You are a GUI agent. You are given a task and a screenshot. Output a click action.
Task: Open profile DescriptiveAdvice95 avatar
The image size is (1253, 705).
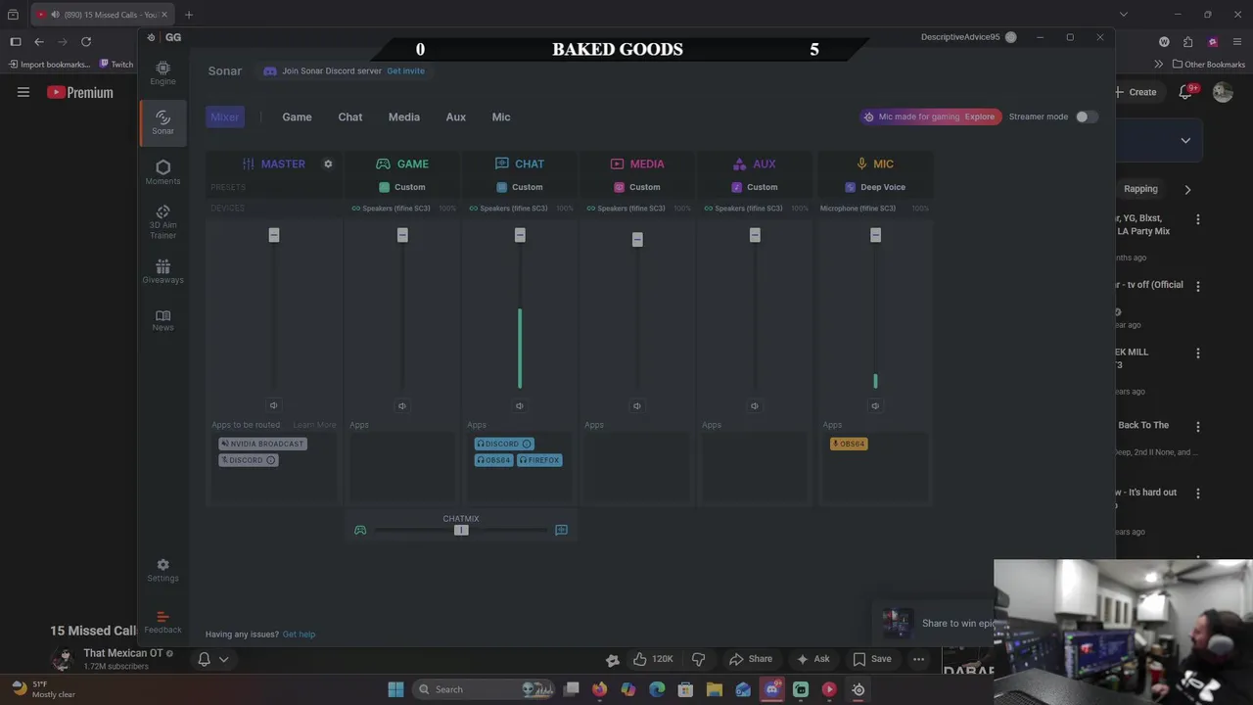click(1010, 37)
